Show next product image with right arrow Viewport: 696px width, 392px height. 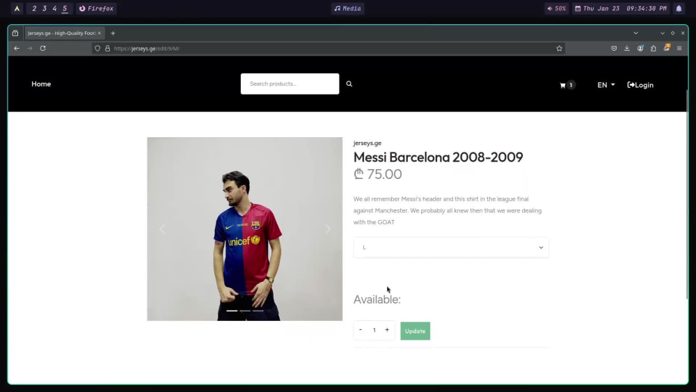[x=328, y=229]
